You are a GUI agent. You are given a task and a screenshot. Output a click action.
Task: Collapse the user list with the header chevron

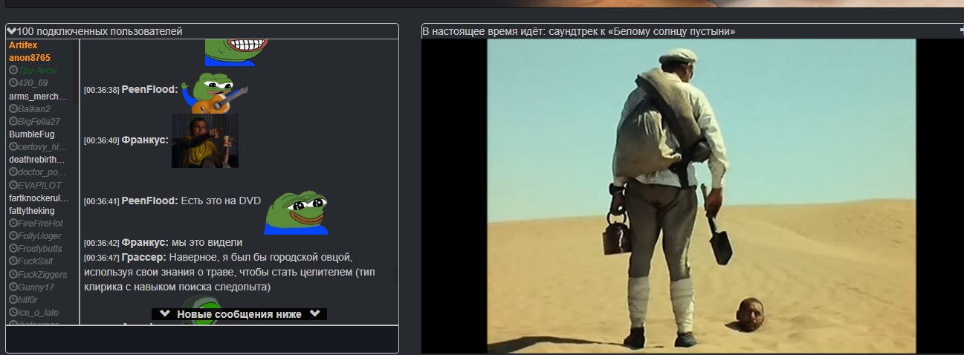(11, 31)
